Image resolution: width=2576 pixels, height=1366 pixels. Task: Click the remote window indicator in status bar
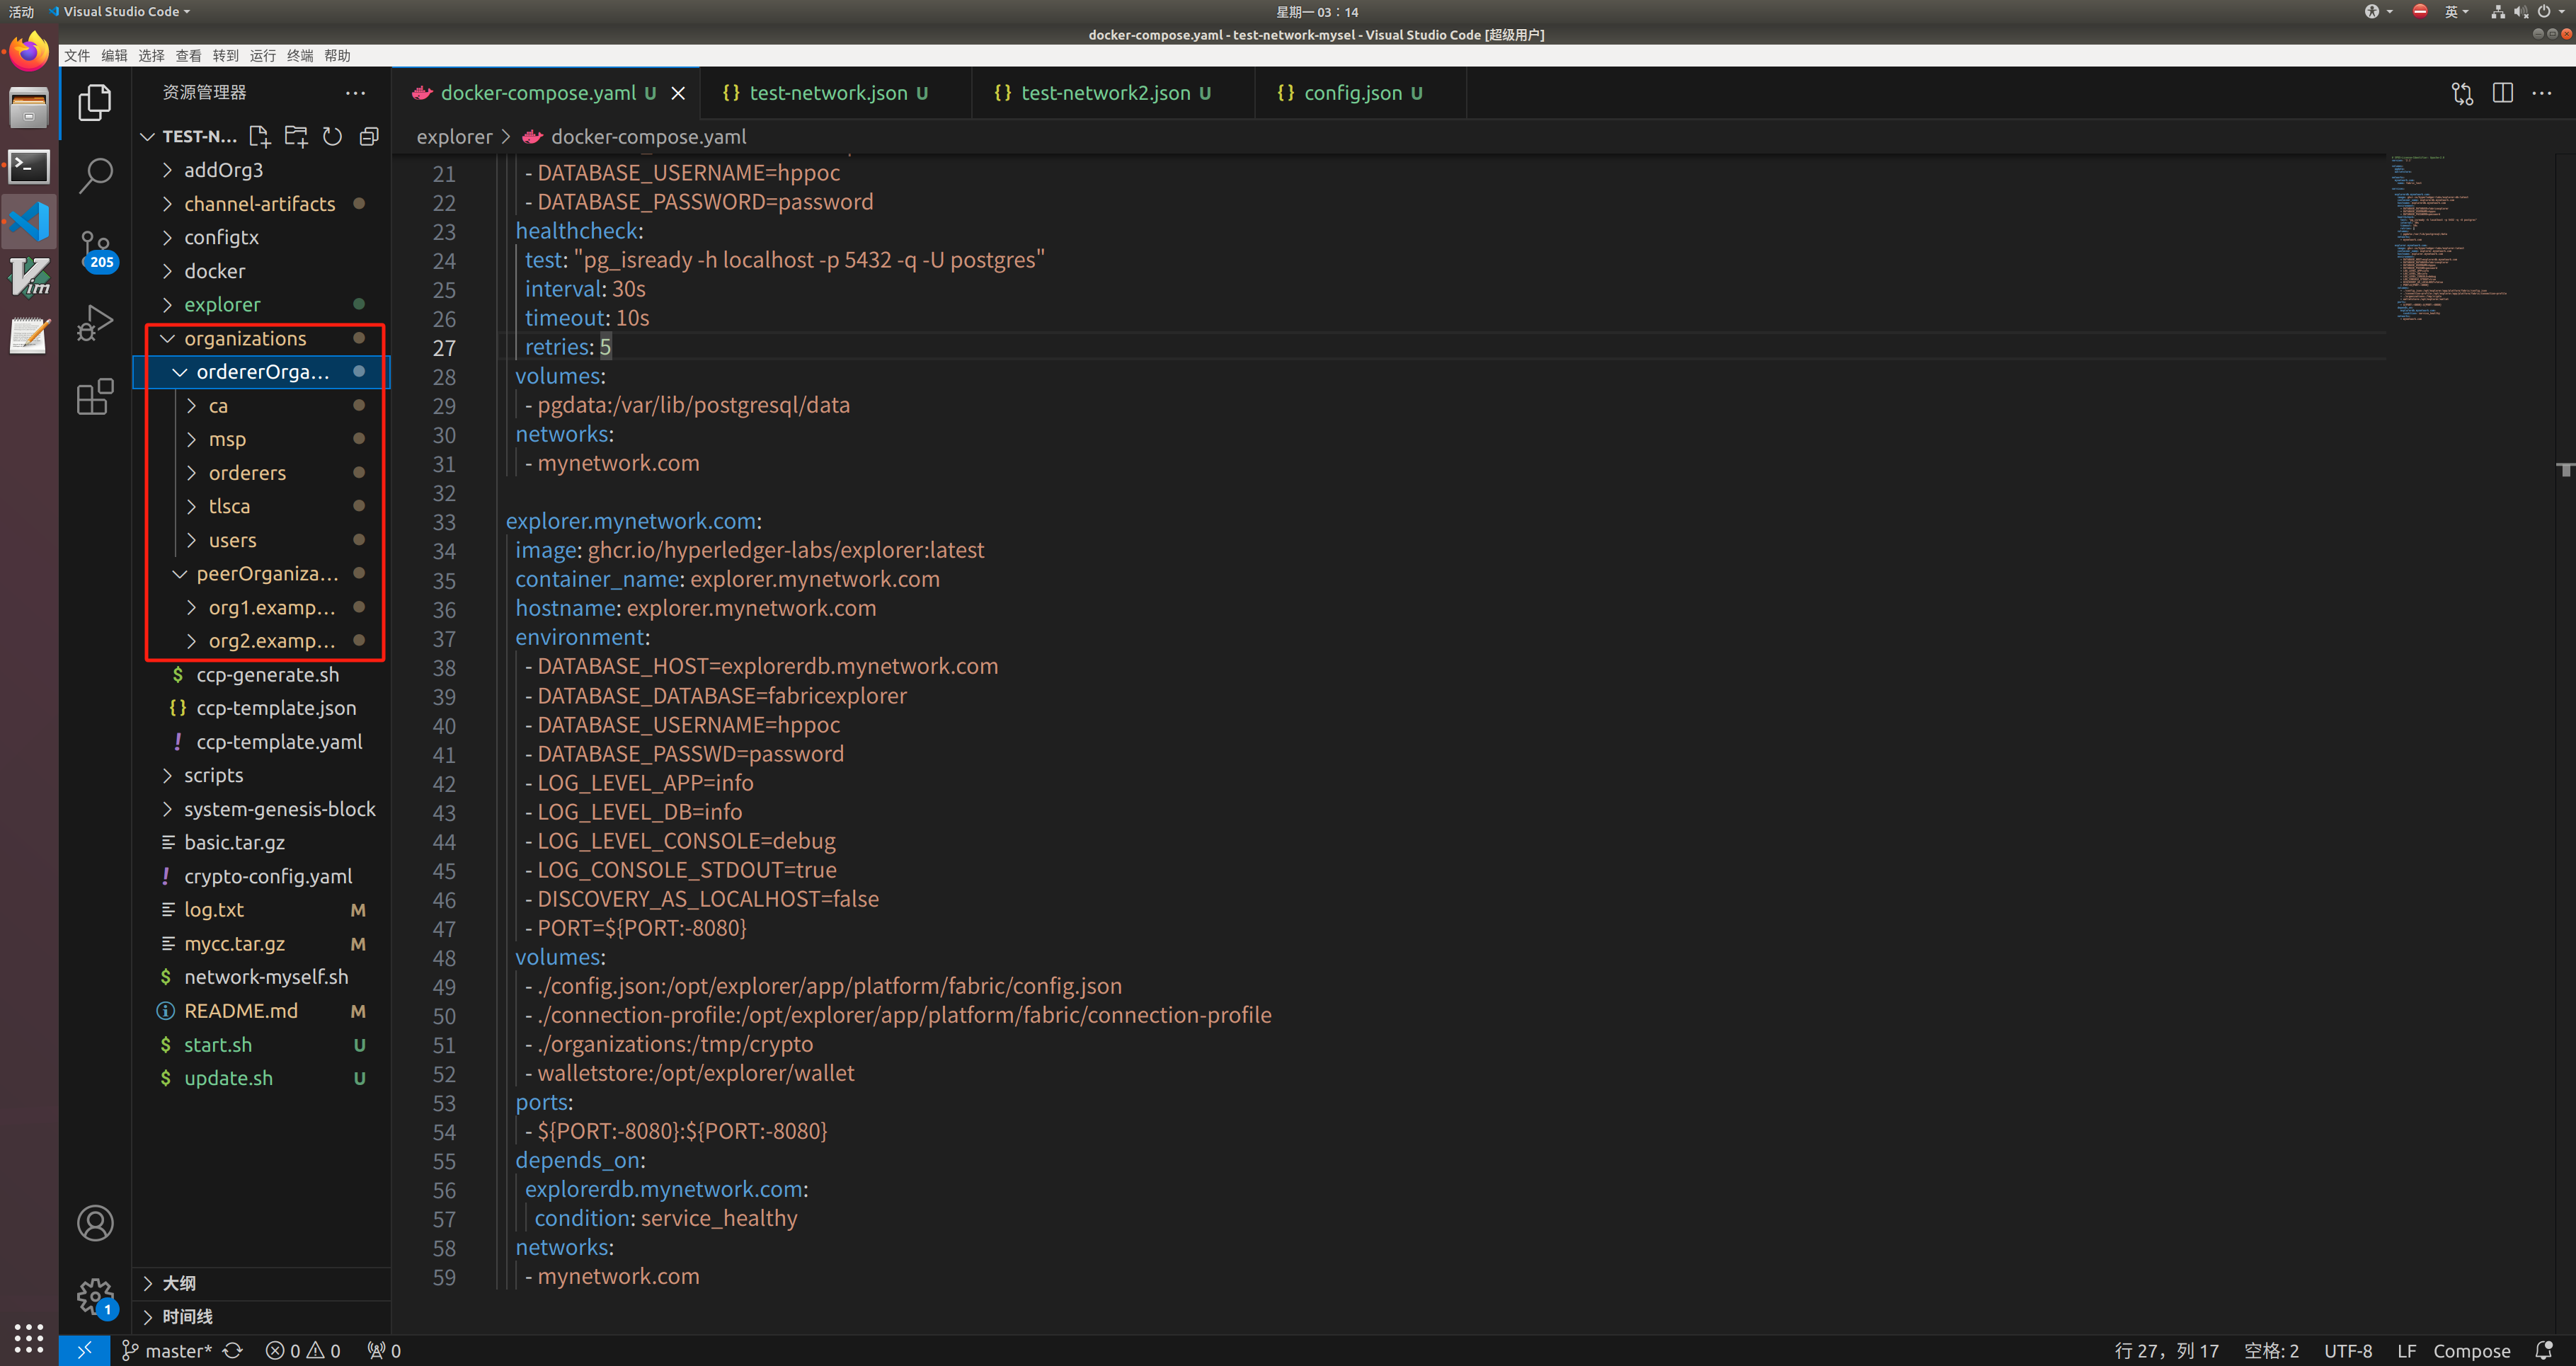tap(85, 1350)
